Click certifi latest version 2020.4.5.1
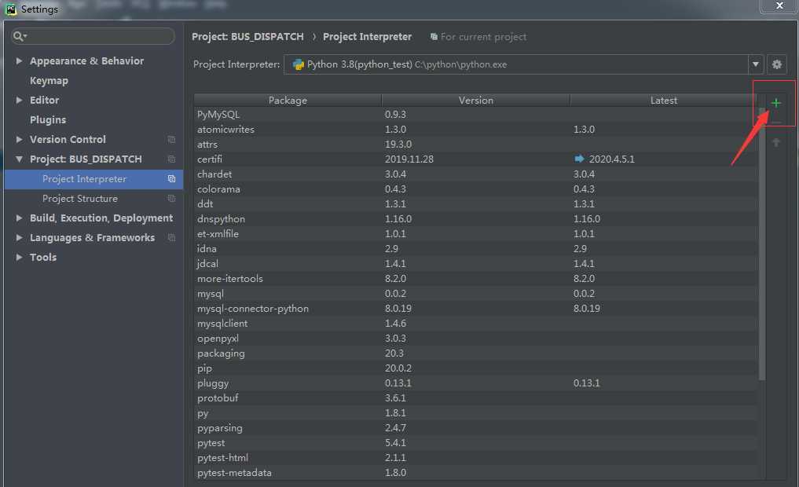The height and width of the screenshot is (487, 799). [x=611, y=159]
